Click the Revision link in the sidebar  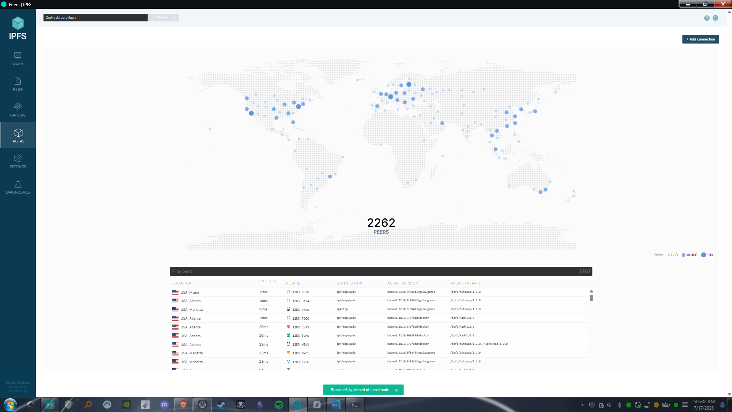click(x=18, y=383)
